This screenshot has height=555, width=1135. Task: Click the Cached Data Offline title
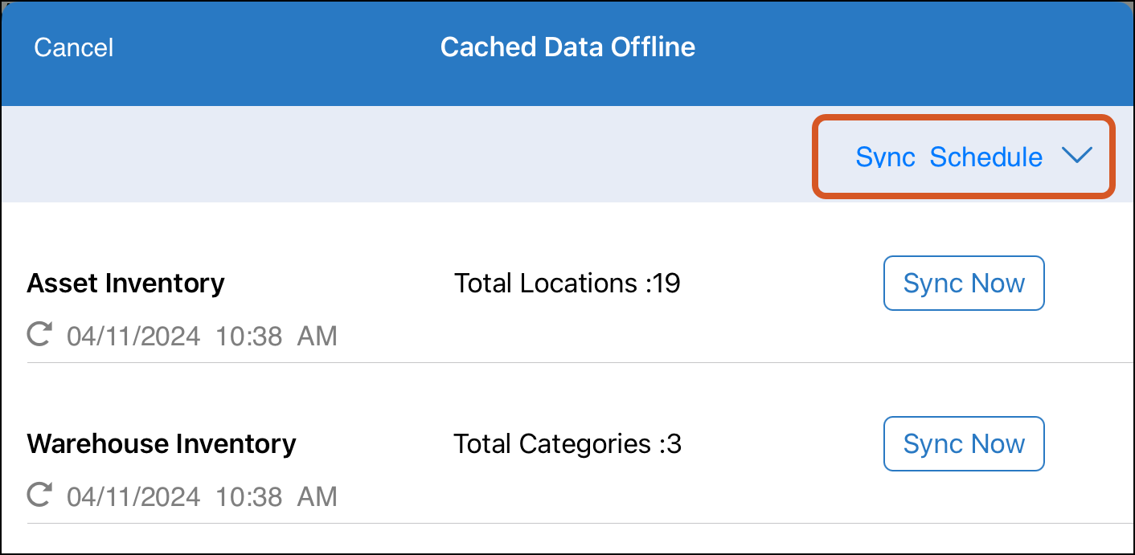point(567,47)
